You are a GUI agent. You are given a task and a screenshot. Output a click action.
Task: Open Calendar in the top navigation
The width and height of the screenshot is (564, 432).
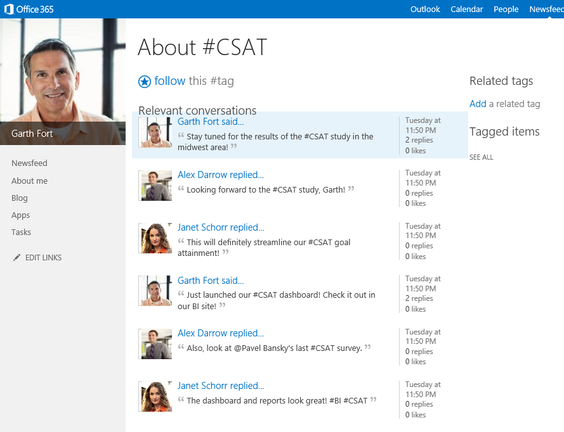466,9
